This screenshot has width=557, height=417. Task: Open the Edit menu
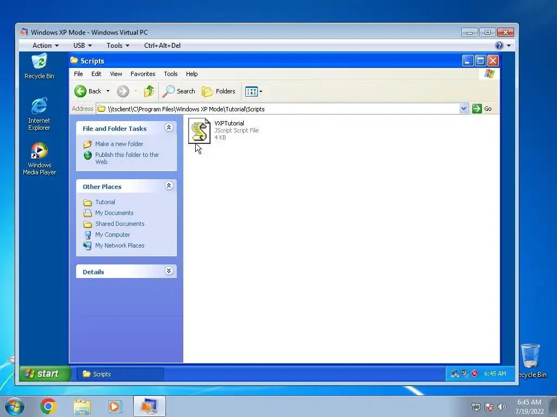point(96,74)
